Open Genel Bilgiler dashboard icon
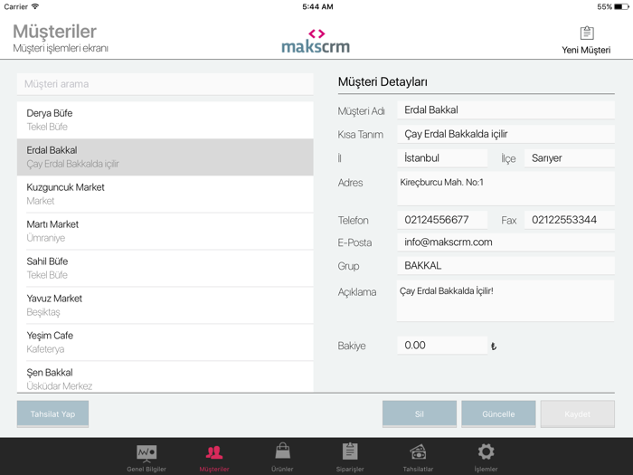The height and width of the screenshot is (475, 633). tap(146, 451)
